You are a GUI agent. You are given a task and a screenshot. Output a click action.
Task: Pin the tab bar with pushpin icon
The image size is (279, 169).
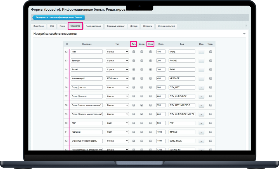pyautogui.click(x=246, y=26)
